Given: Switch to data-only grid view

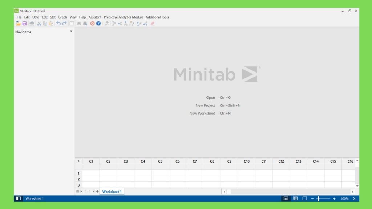Looking at the screenshot, I should [x=295, y=198].
